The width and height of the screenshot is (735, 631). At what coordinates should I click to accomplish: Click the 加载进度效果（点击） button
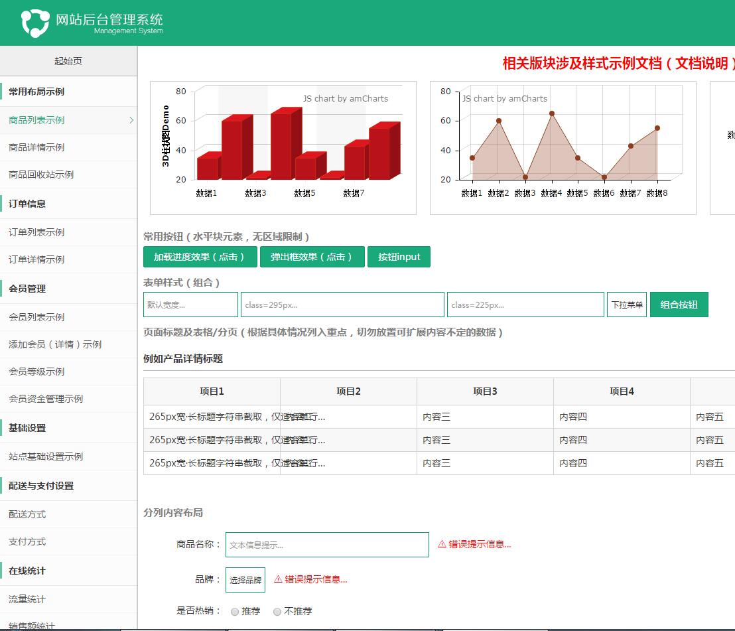point(199,257)
